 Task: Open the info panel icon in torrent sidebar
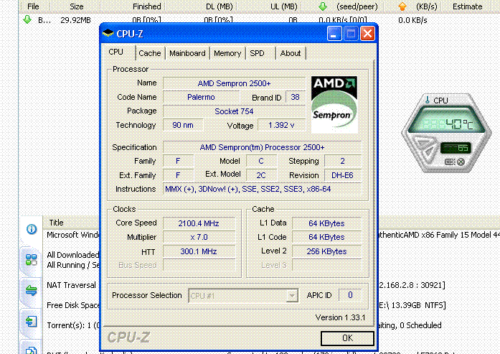[32, 229]
